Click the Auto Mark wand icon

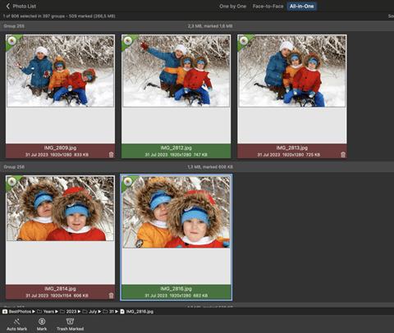click(x=16, y=322)
